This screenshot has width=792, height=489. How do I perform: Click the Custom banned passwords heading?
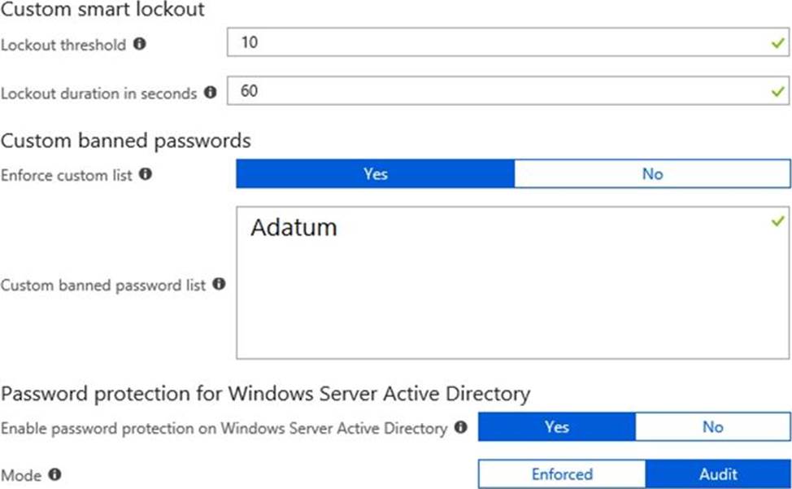coord(126,141)
